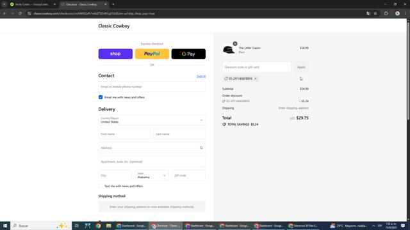The image size is (410, 230).
Task: Open a new browser tab
Action: pyautogui.click(x=113, y=4)
